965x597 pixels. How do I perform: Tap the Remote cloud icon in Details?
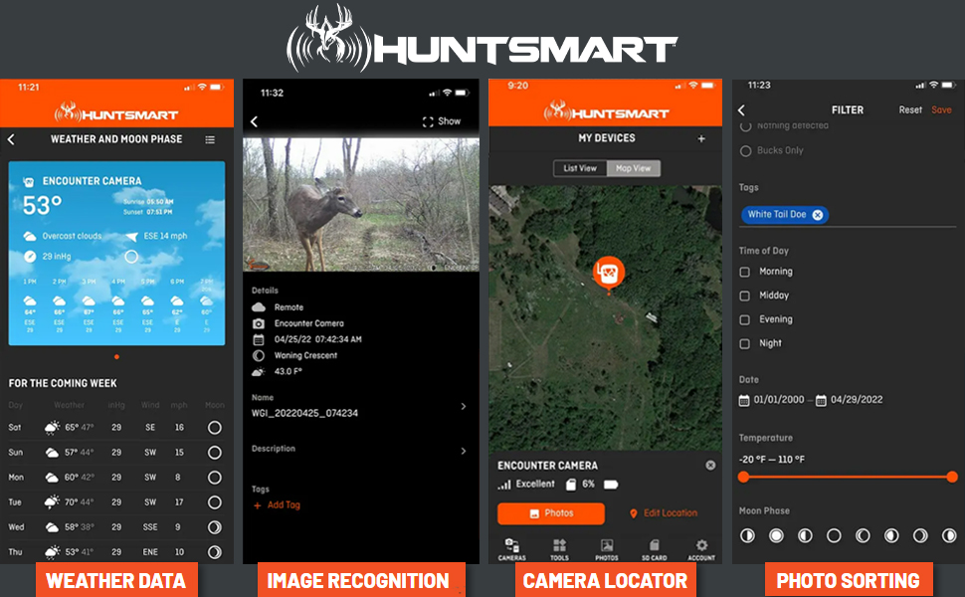tap(259, 307)
